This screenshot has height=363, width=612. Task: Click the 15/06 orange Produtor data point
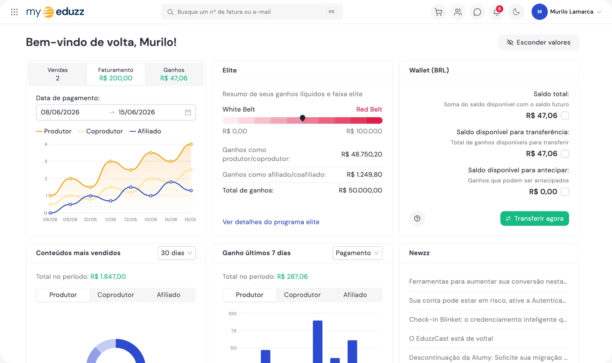[191, 144]
